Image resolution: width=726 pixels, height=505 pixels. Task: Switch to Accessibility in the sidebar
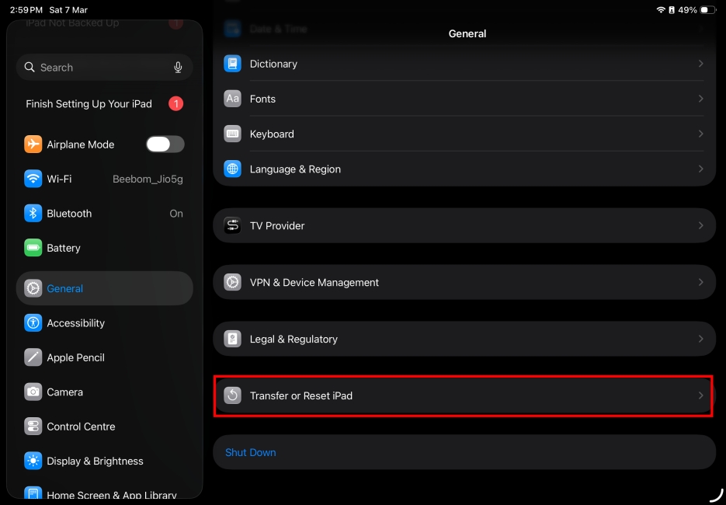[x=75, y=323]
